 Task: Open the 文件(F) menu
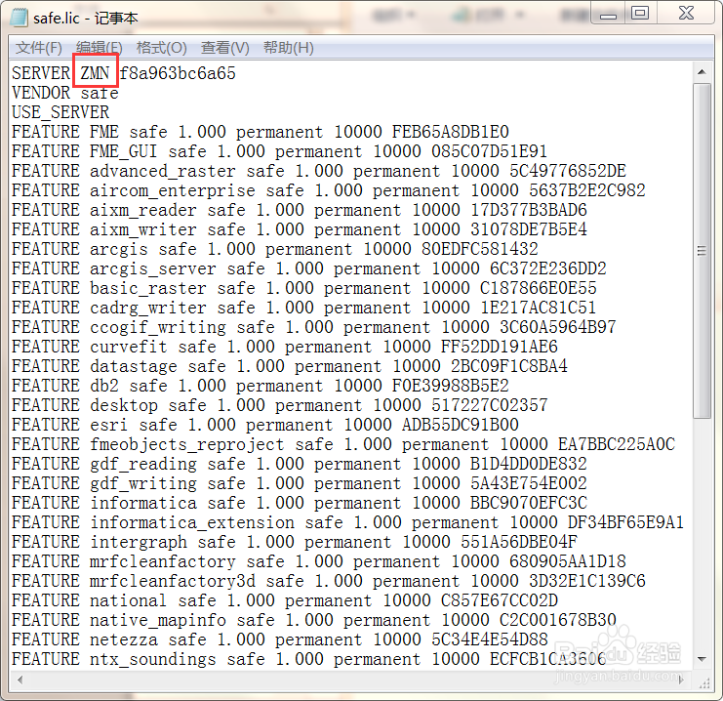39,48
